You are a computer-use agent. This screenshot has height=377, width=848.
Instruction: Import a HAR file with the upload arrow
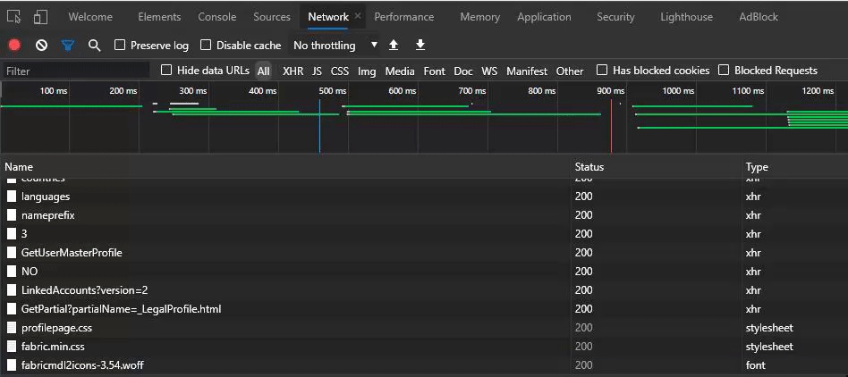[394, 46]
